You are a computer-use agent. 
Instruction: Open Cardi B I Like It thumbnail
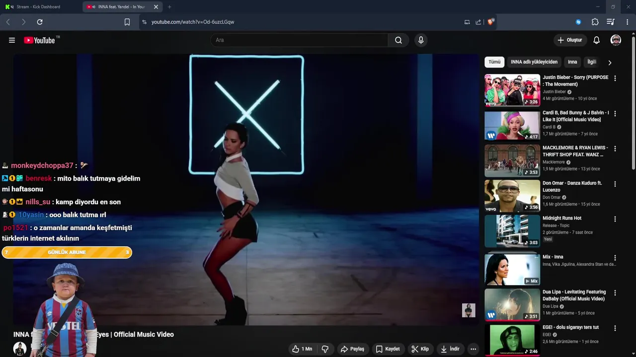tap(512, 125)
